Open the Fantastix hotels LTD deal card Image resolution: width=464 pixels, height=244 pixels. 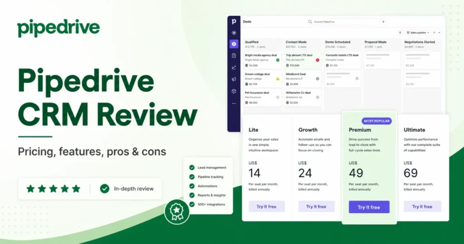tap(343, 60)
